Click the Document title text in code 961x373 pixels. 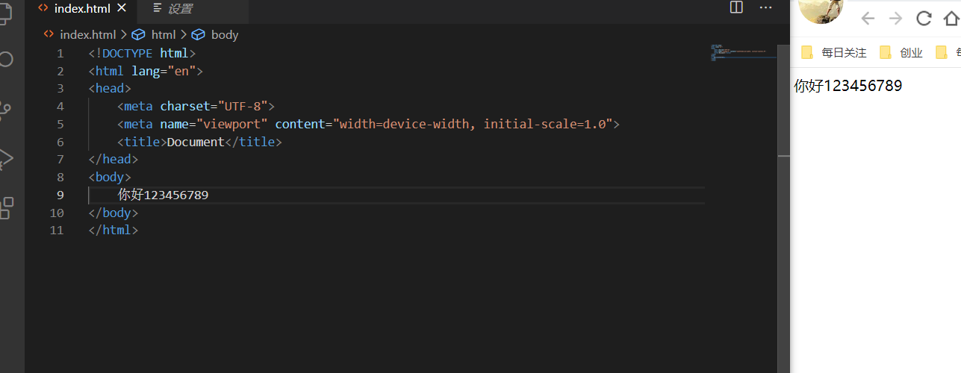click(x=196, y=142)
